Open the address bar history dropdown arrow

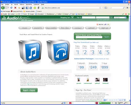[102, 8]
